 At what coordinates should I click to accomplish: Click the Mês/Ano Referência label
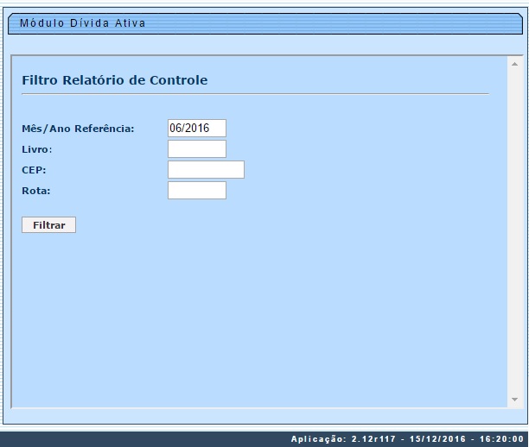pyautogui.click(x=78, y=129)
